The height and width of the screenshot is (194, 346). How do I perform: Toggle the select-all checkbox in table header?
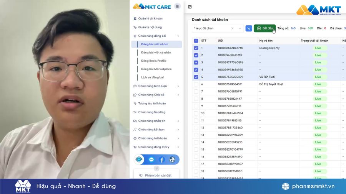196,41
